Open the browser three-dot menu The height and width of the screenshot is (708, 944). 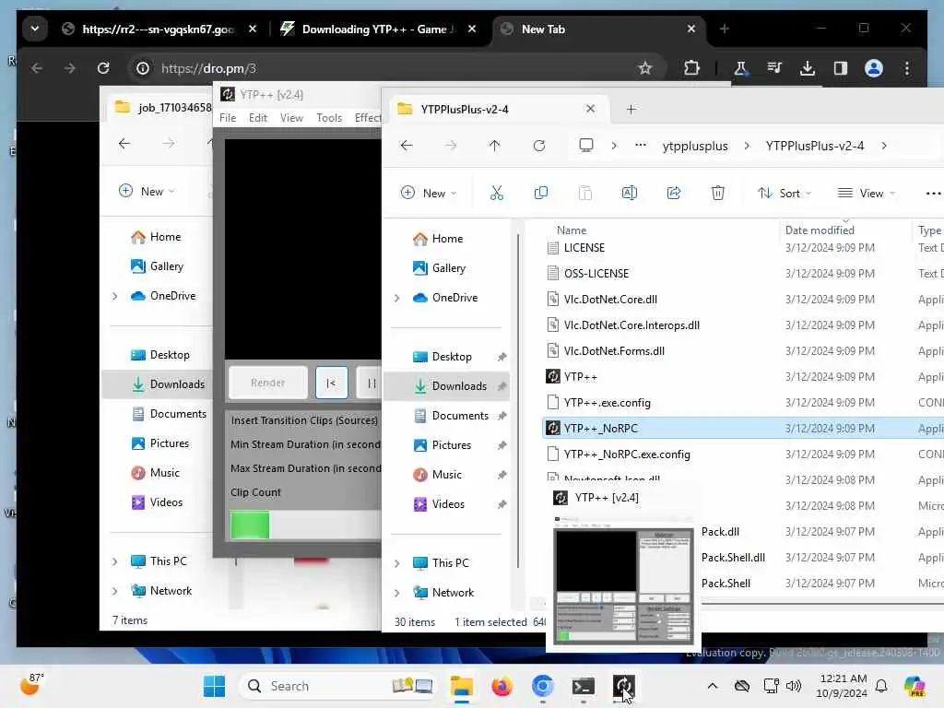907,68
